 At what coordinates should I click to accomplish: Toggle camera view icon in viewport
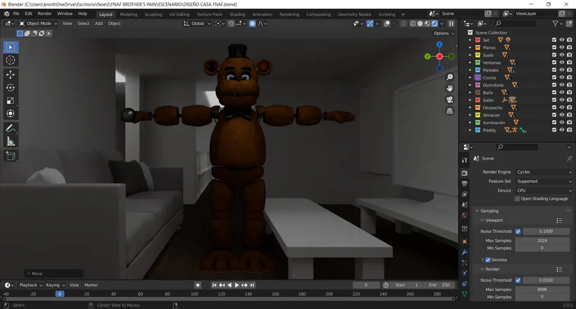[x=450, y=100]
